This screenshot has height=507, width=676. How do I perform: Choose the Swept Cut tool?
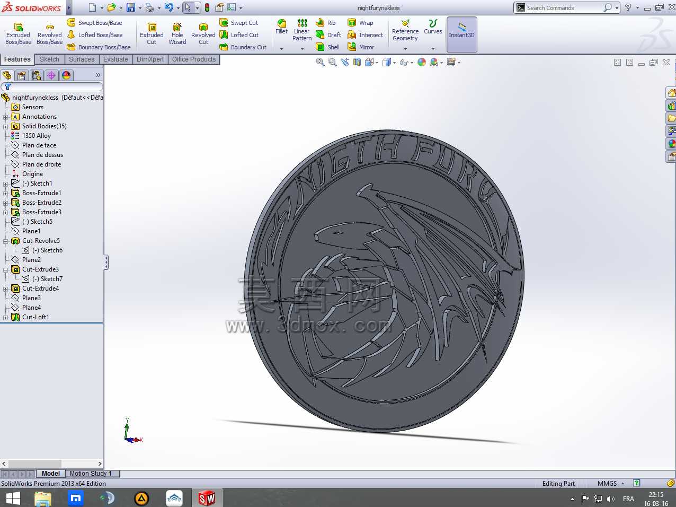239,23
